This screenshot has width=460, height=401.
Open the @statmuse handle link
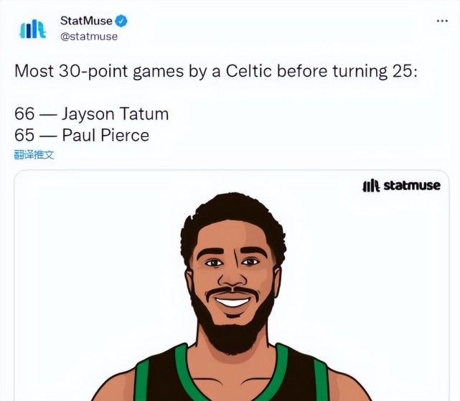(x=88, y=37)
